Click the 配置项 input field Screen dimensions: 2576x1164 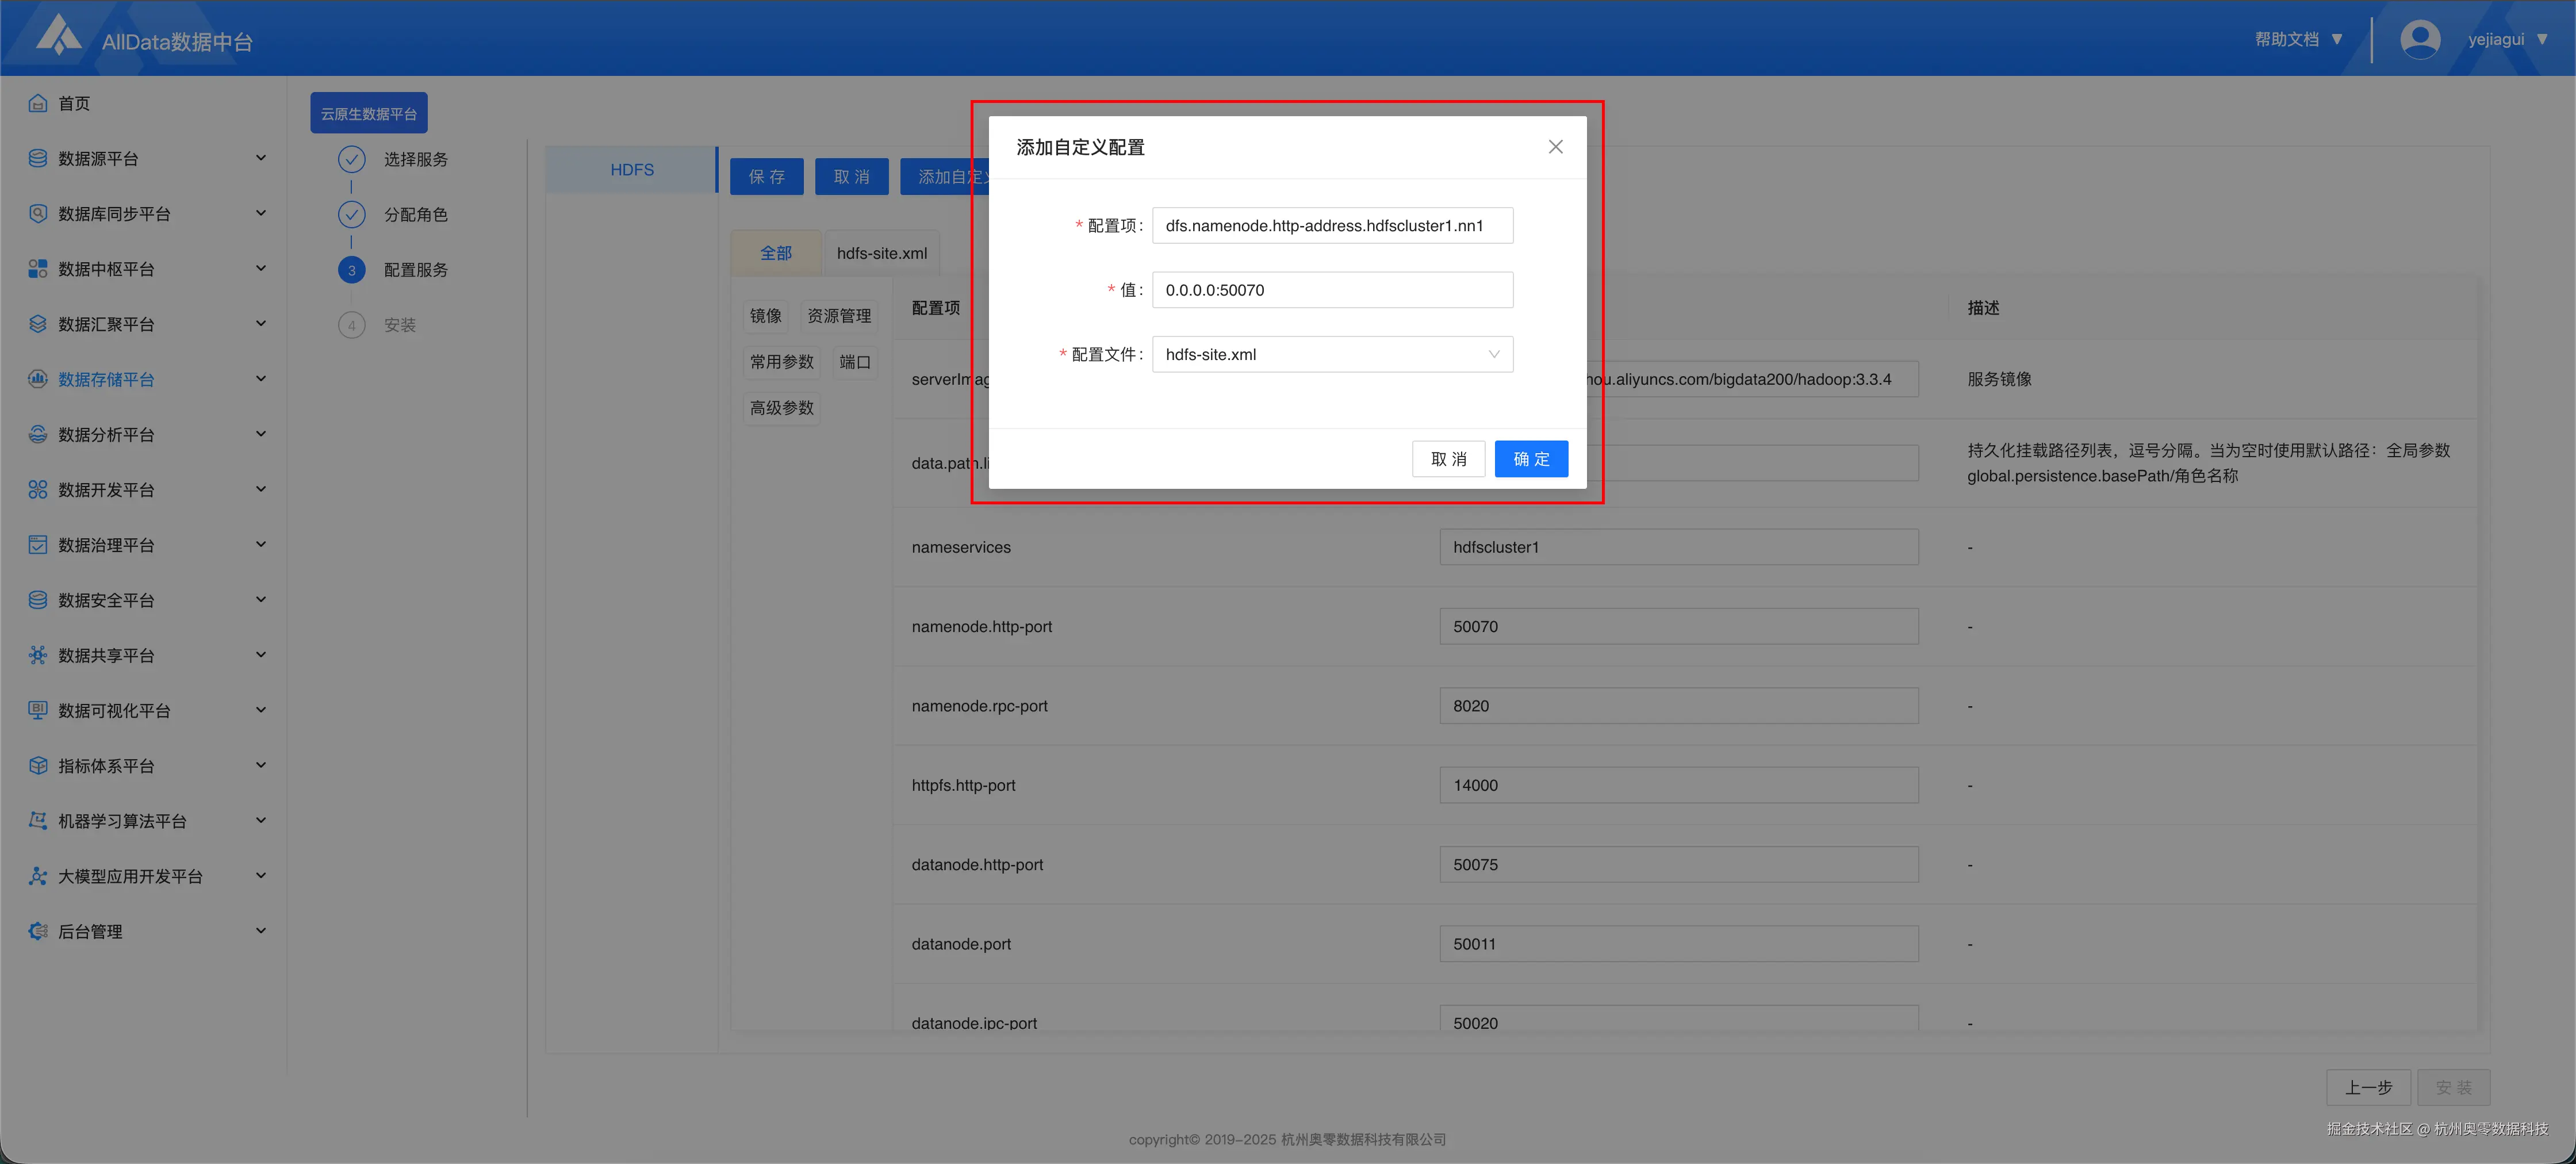[x=1332, y=226]
